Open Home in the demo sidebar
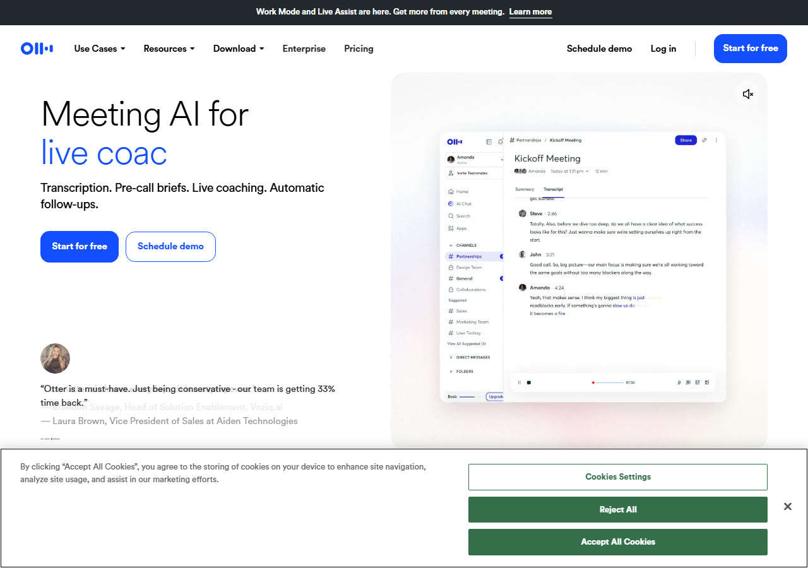 pyautogui.click(x=458, y=191)
